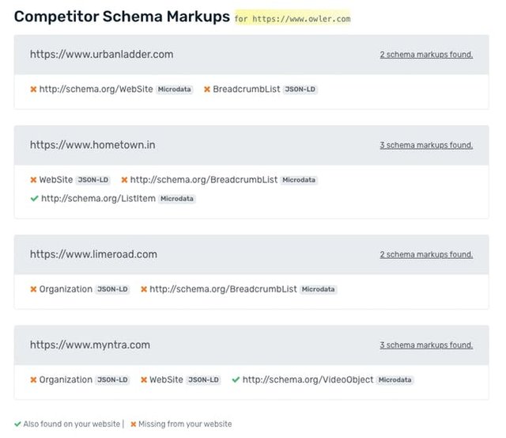The image size is (506, 438).
Task: Click the green check beside schema.org/ListItem
Action: click(x=34, y=199)
